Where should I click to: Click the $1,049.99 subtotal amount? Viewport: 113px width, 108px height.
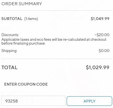coord(100,19)
